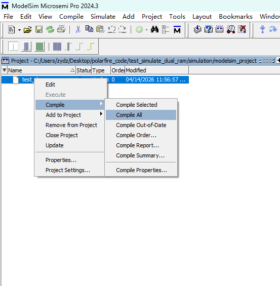The width and height of the screenshot is (280, 286).
Task: Open the Layout menu
Action: click(202, 17)
